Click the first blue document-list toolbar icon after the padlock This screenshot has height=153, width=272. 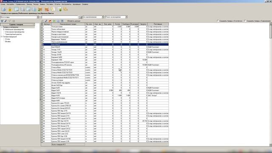(x=17, y=9)
